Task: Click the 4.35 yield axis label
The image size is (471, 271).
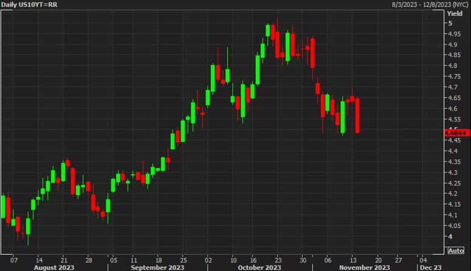Action: coord(454,162)
